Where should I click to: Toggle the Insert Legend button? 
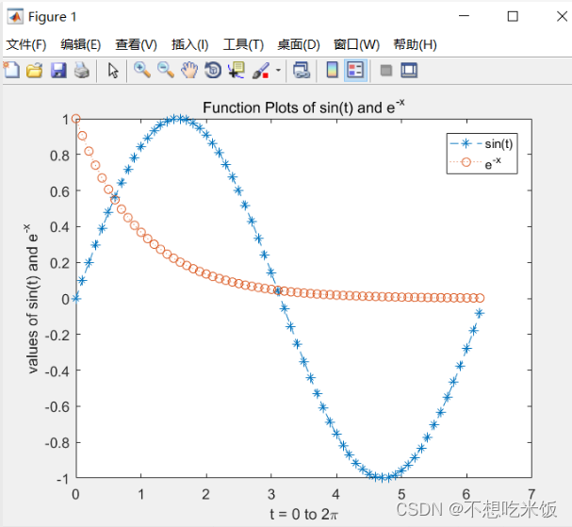[x=355, y=70]
